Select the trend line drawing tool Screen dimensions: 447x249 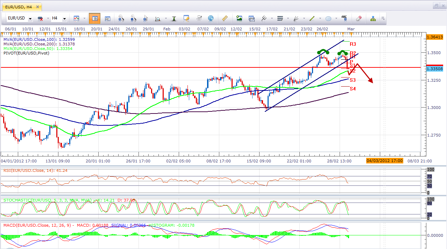pyautogui.click(x=312, y=18)
